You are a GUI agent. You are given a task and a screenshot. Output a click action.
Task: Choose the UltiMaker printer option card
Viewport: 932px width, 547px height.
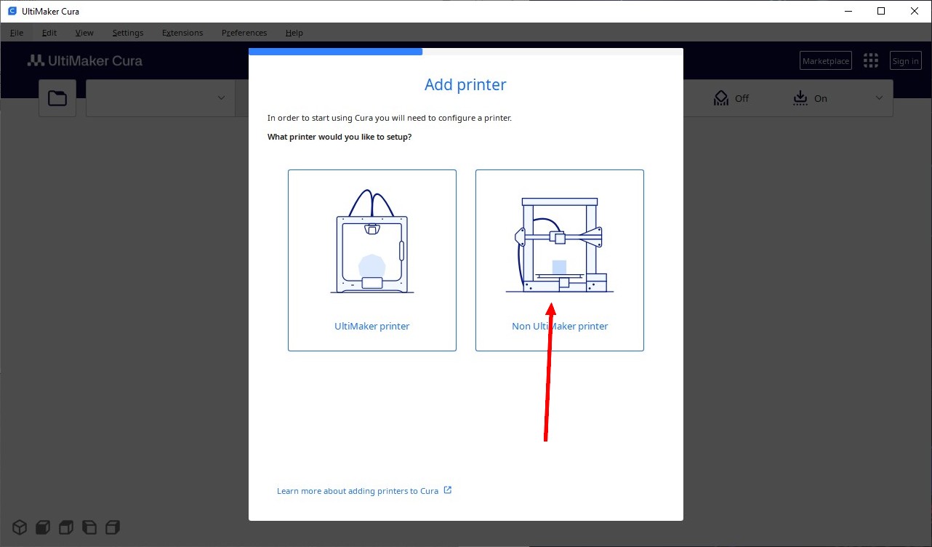[372, 260]
